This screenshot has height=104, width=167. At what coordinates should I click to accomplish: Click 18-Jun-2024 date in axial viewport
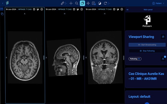click(x=11, y=9)
